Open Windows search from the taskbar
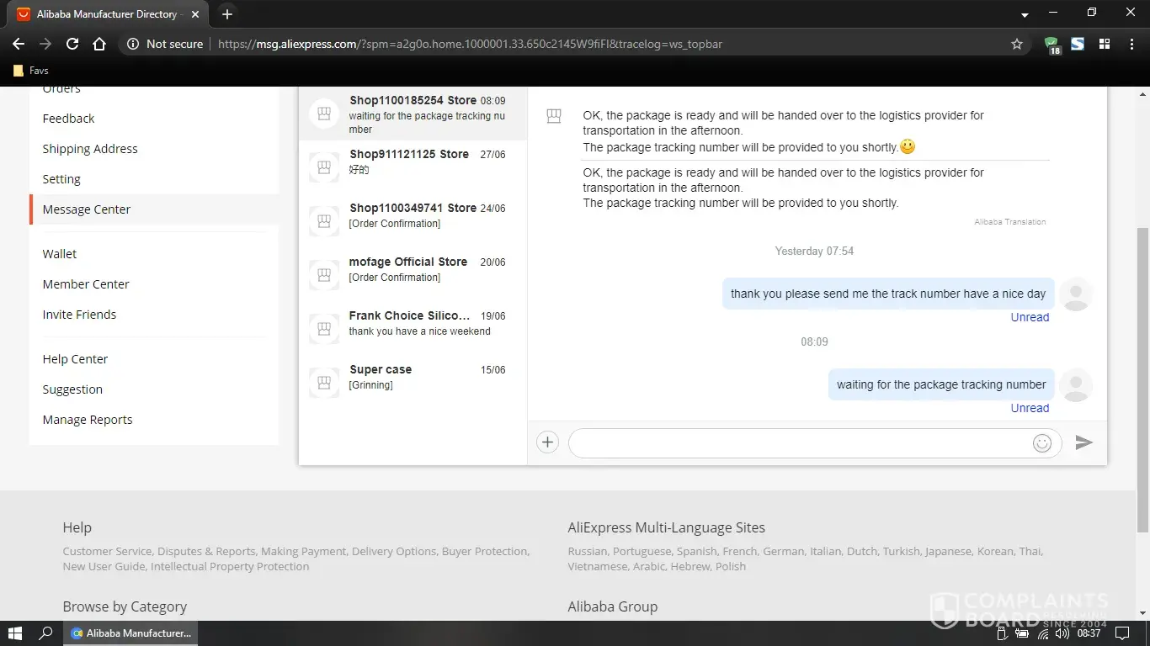Image resolution: width=1150 pixels, height=646 pixels. pos(46,633)
